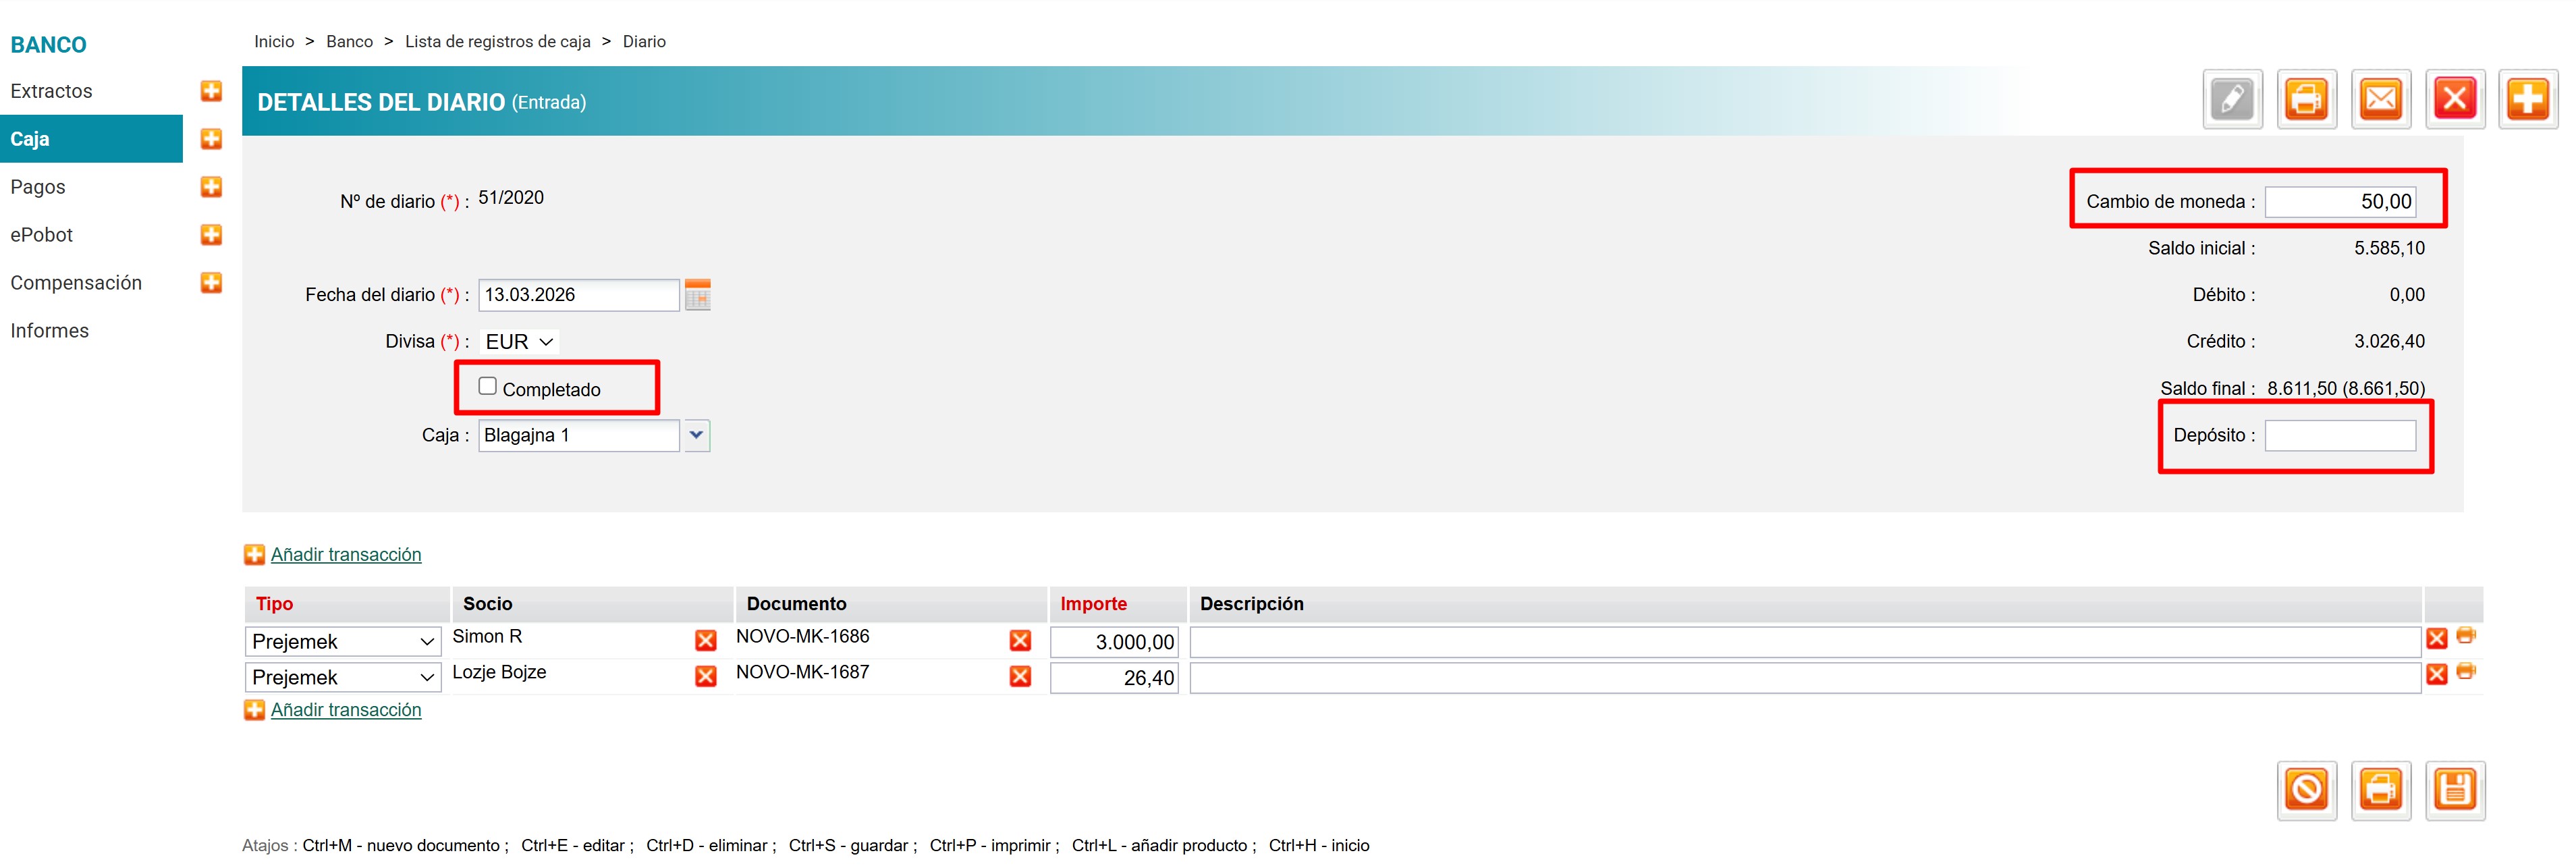Screen dimensions: 2576x866
Task: Remove partner Simon R with red X
Action: pos(705,641)
